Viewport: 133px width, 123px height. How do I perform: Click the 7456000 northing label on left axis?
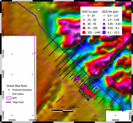(x=4, y=75)
